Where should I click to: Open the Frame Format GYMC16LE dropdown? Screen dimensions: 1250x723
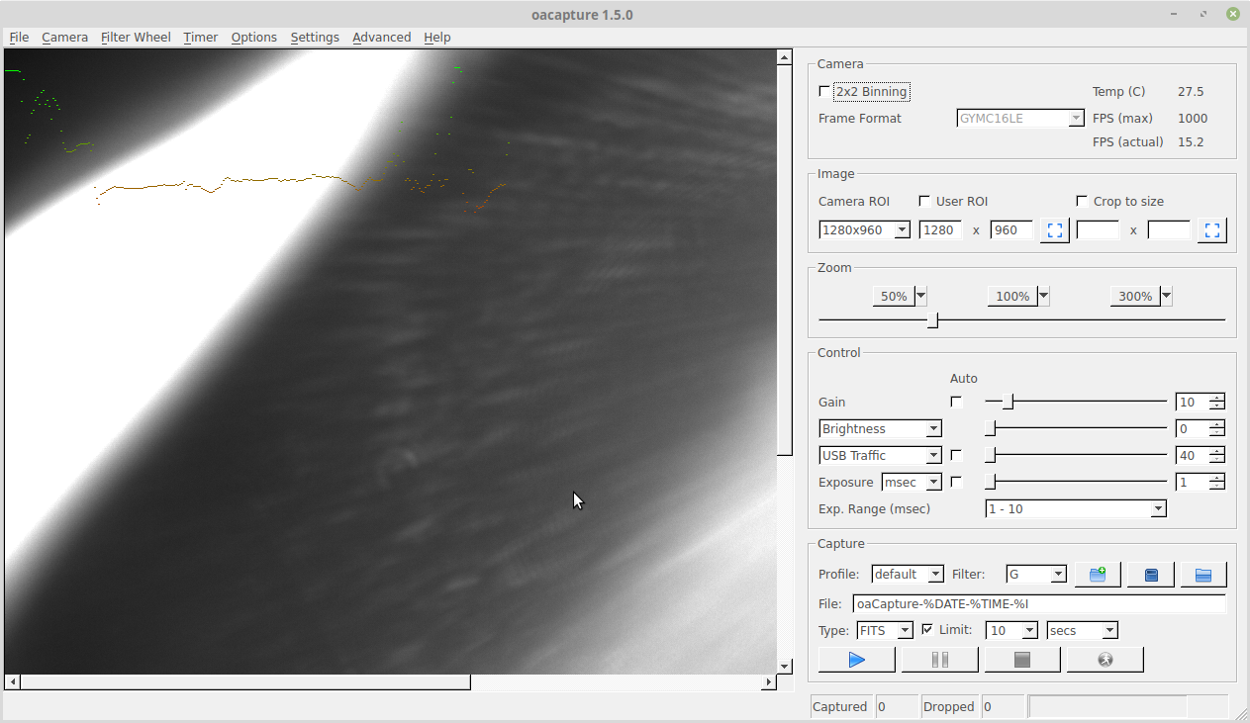(1021, 119)
